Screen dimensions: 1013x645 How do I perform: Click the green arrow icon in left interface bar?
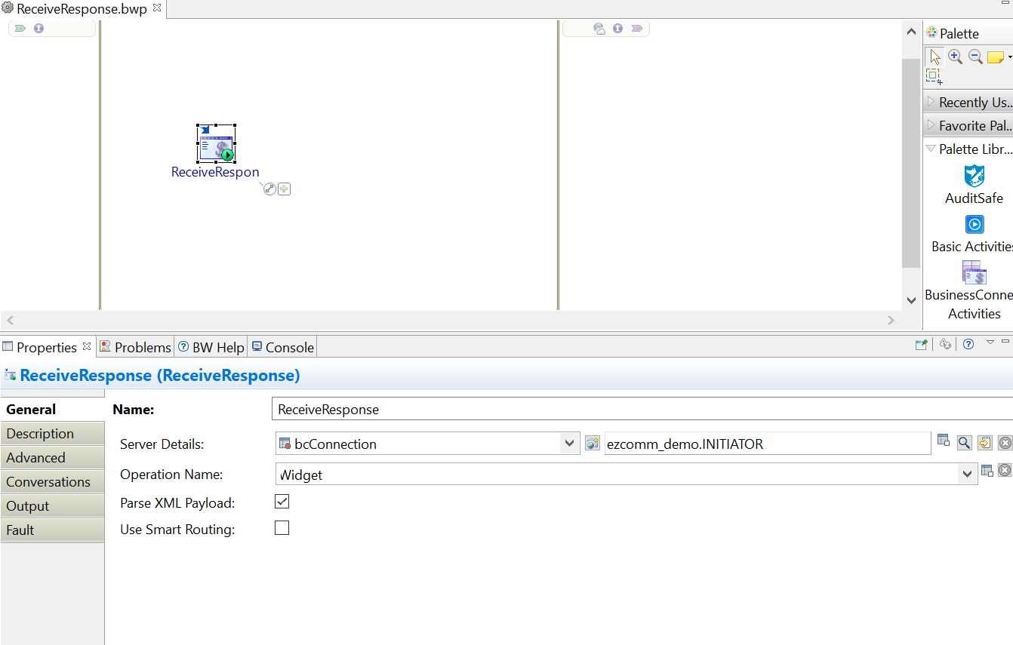(x=20, y=29)
